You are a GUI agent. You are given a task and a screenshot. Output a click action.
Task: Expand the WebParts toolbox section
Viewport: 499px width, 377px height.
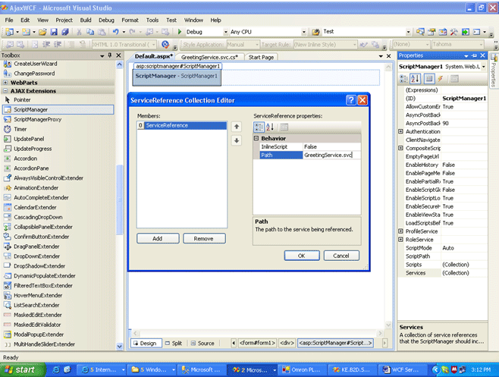tap(5, 83)
